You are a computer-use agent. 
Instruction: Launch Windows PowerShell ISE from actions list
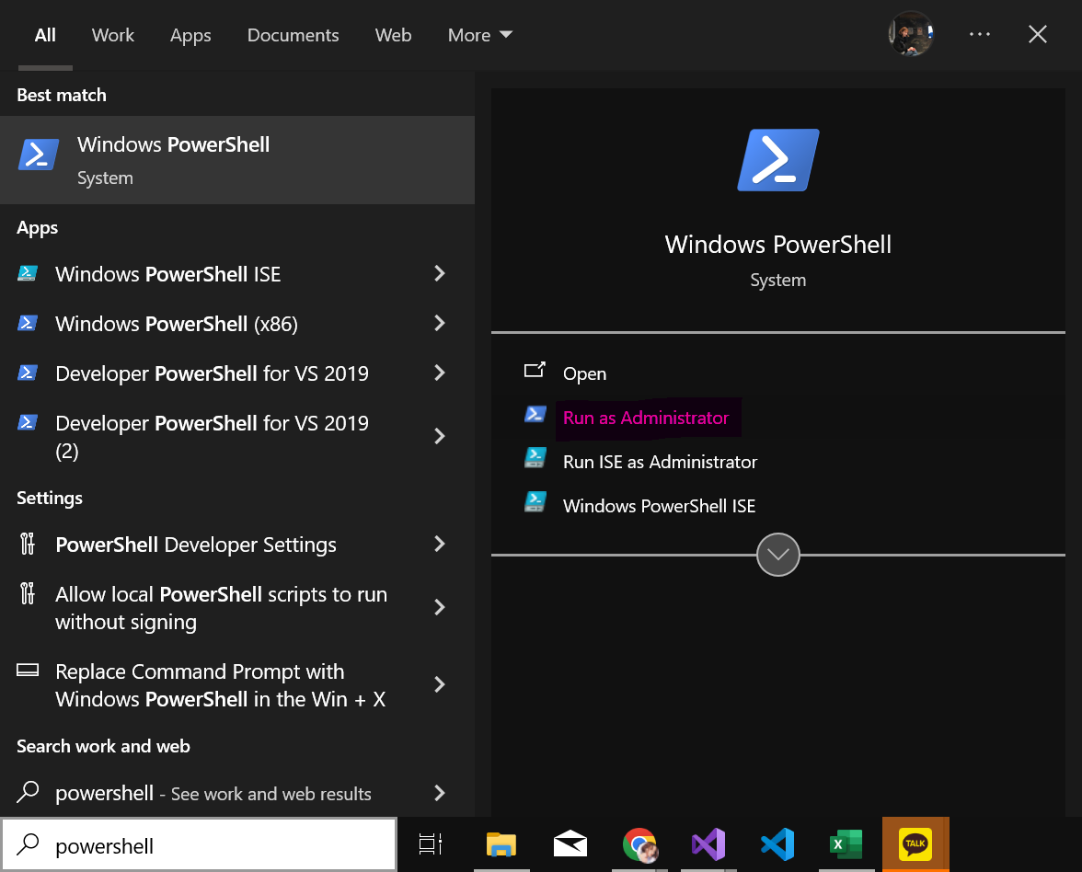click(x=659, y=506)
